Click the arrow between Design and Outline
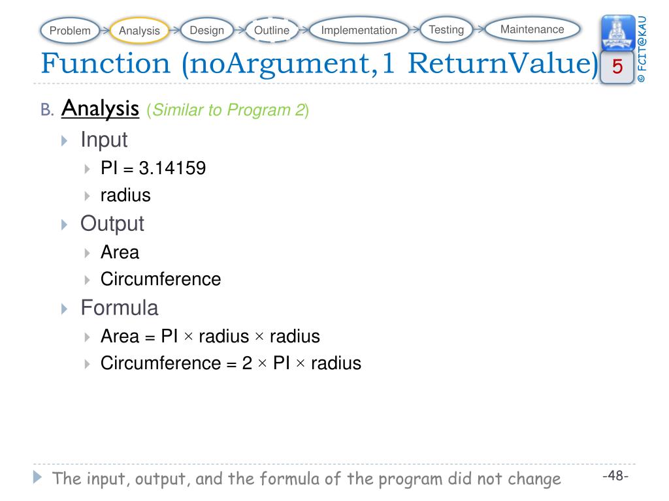Viewport: 669px width, 501px height. pyautogui.click(x=239, y=30)
